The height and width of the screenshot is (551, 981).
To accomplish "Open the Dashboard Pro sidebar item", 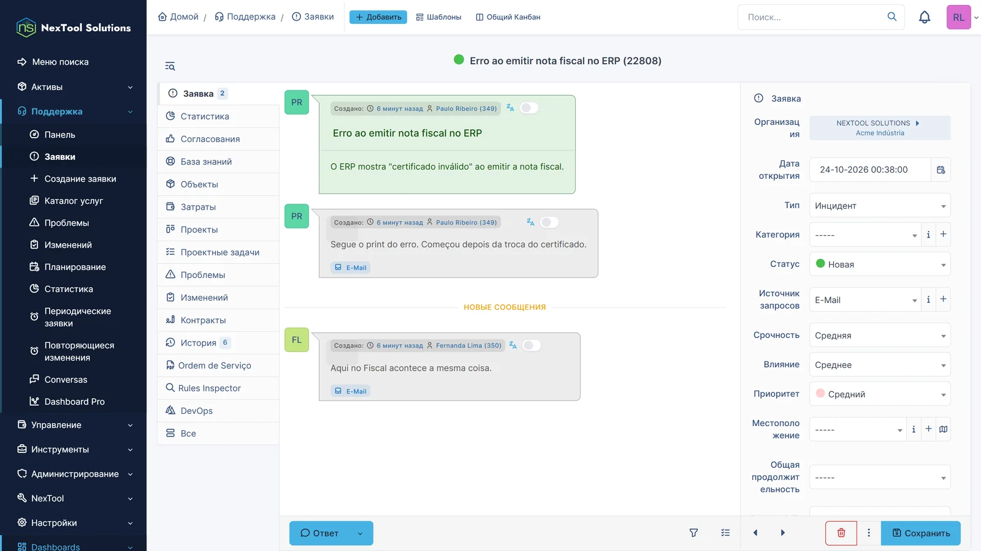I will (74, 402).
